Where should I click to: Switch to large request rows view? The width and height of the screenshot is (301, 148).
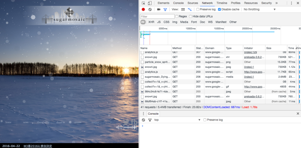[x=183, y=9]
